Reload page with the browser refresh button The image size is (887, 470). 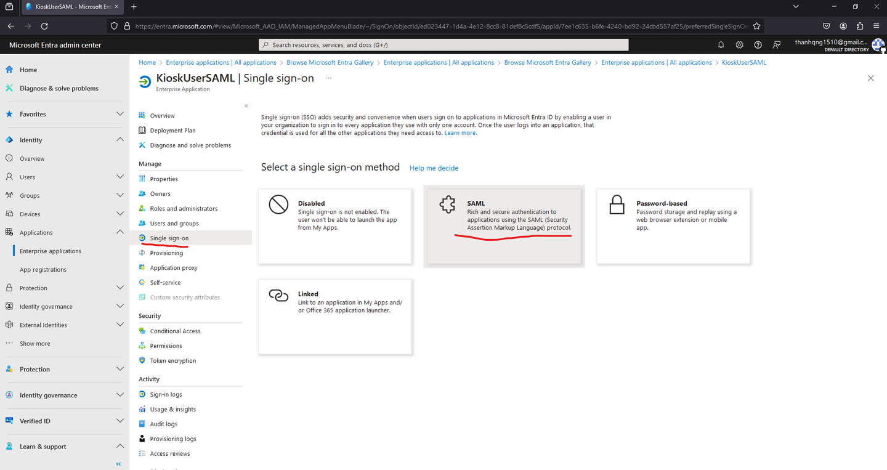[x=44, y=26]
